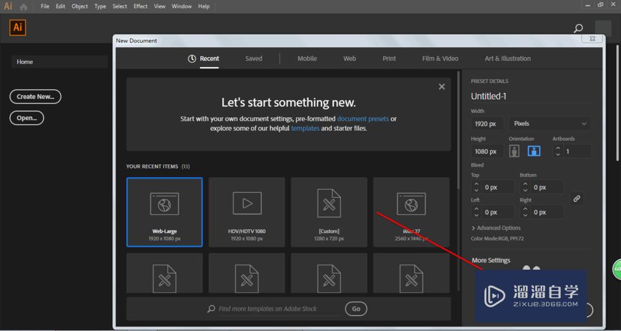Close the New Document dialog
The image size is (621, 331).
[x=592, y=39]
